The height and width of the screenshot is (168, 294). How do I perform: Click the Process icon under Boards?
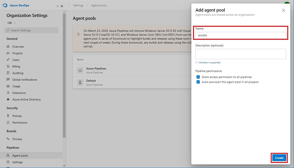tap(8, 139)
